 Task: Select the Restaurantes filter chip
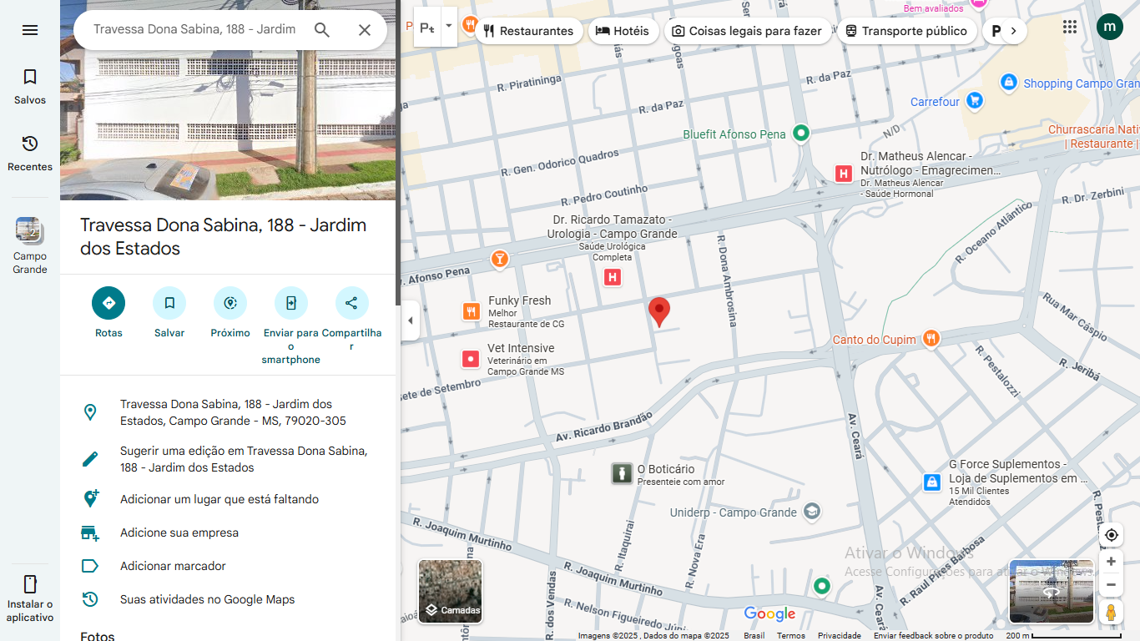(529, 31)
